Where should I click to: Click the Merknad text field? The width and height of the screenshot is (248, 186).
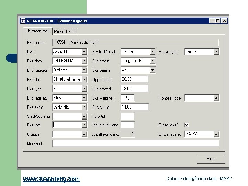pos(136,143)
